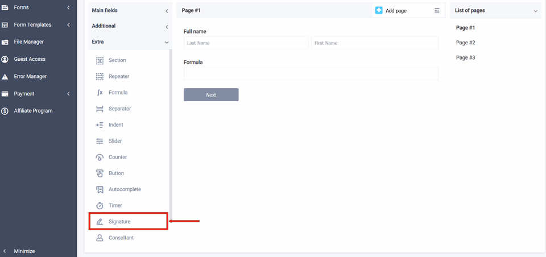Screen dimensions: 546x257
Task: Click the Counter field icon
Action: click(x=100, y=157)
